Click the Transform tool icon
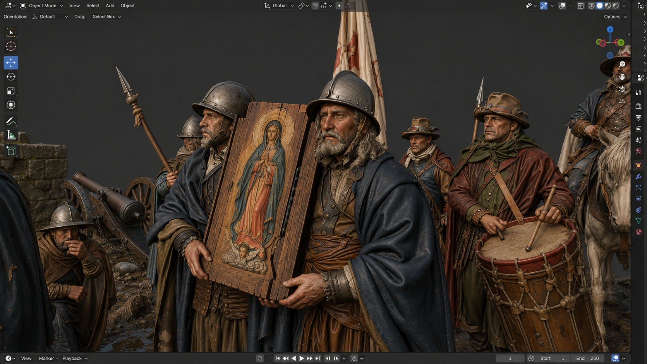 click(11, 105)
